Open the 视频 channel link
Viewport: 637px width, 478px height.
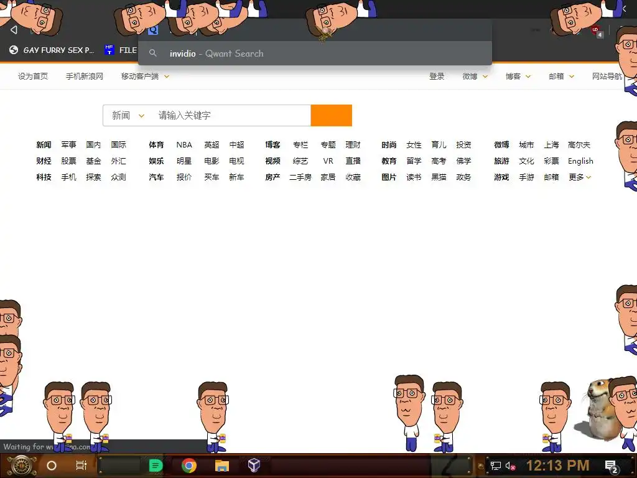(272, 161)
